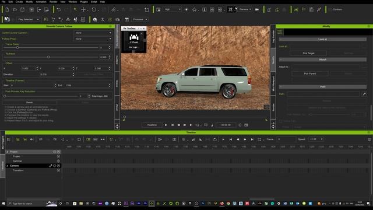Create a new project with the New icon

tap(7, 9)
